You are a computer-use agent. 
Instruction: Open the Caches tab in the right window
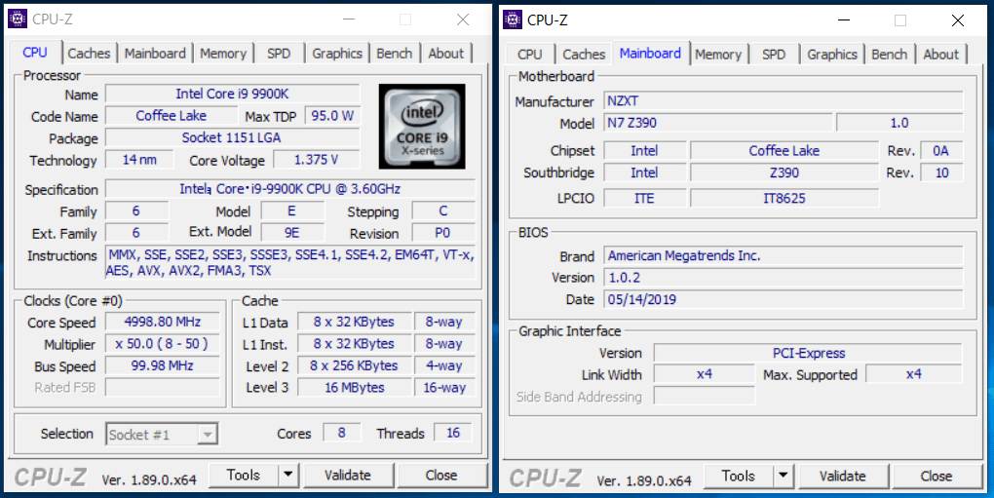click(x=584, y=55)
